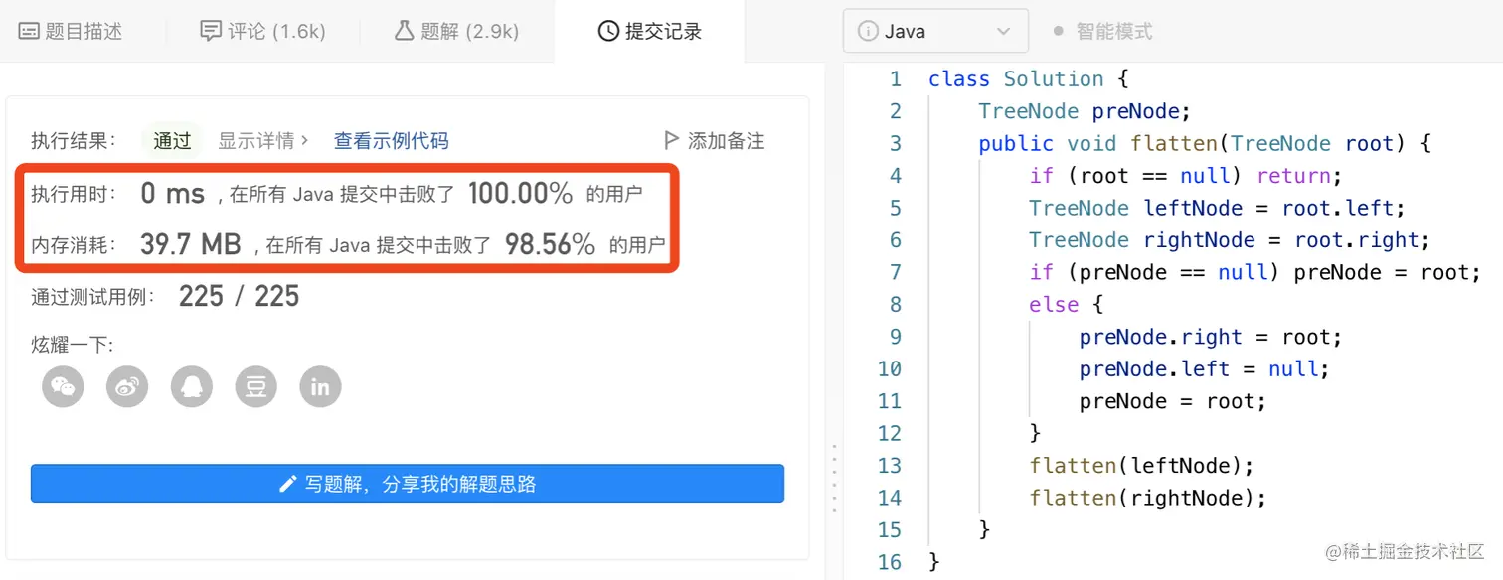
Task: Click the '39.7 MB' memory value
Action: [x=191, y=244]
